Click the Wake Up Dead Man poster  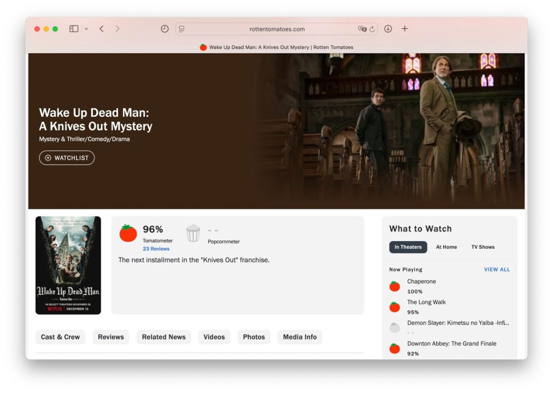pyautogui.click(x=68, y=265)
